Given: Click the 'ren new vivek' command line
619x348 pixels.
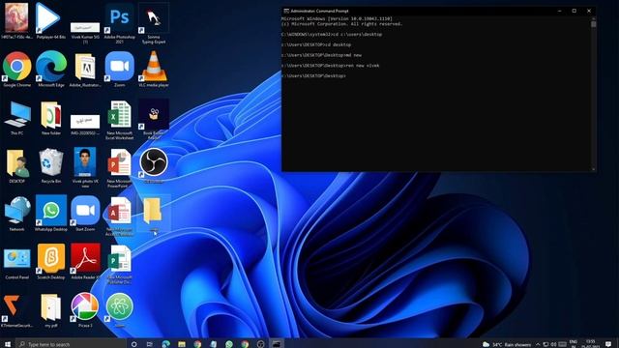Looking at the screenshot, I should point(331,66).
